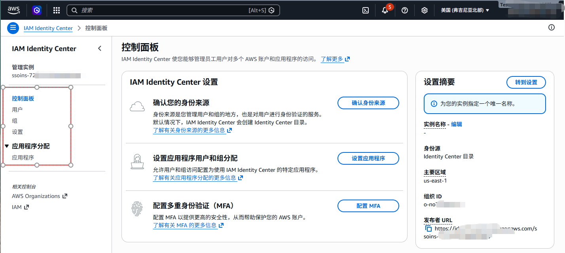The width and height of the screenshot is (565, 253).
Task: Click the 设置应用程序用户和组分配 heading
Action: 195,158
